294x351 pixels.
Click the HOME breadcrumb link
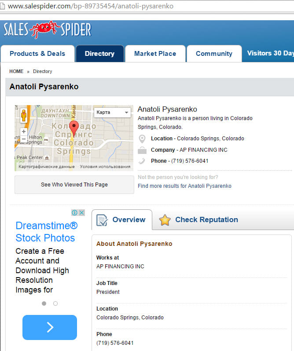click(16, 71)
